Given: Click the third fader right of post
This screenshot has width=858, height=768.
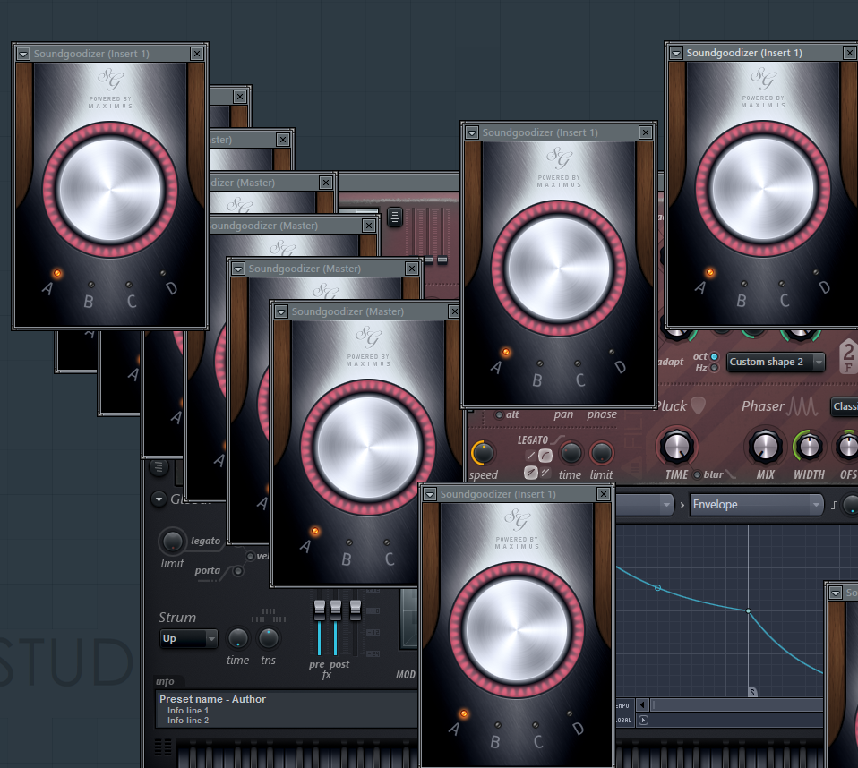Looking at the screenshot, I should (356, 610).
